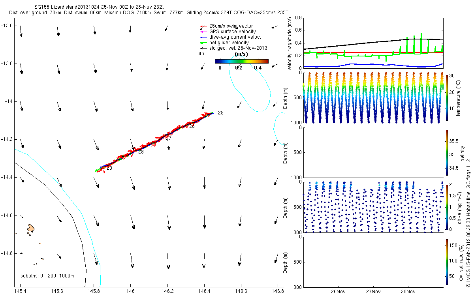This screenshot has height=296, width=474.
Task: Click day marker '25' at track start
Action: 221,113
